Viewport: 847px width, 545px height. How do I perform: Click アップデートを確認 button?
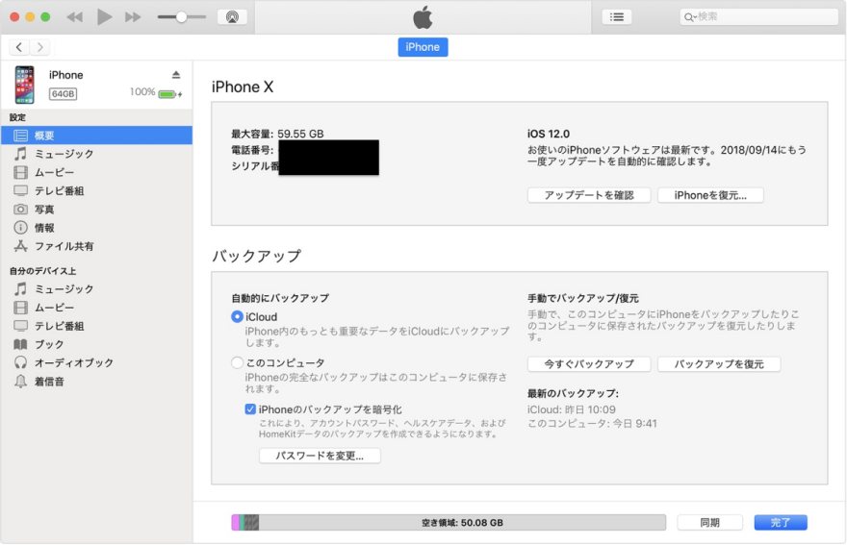coord(589,195)
